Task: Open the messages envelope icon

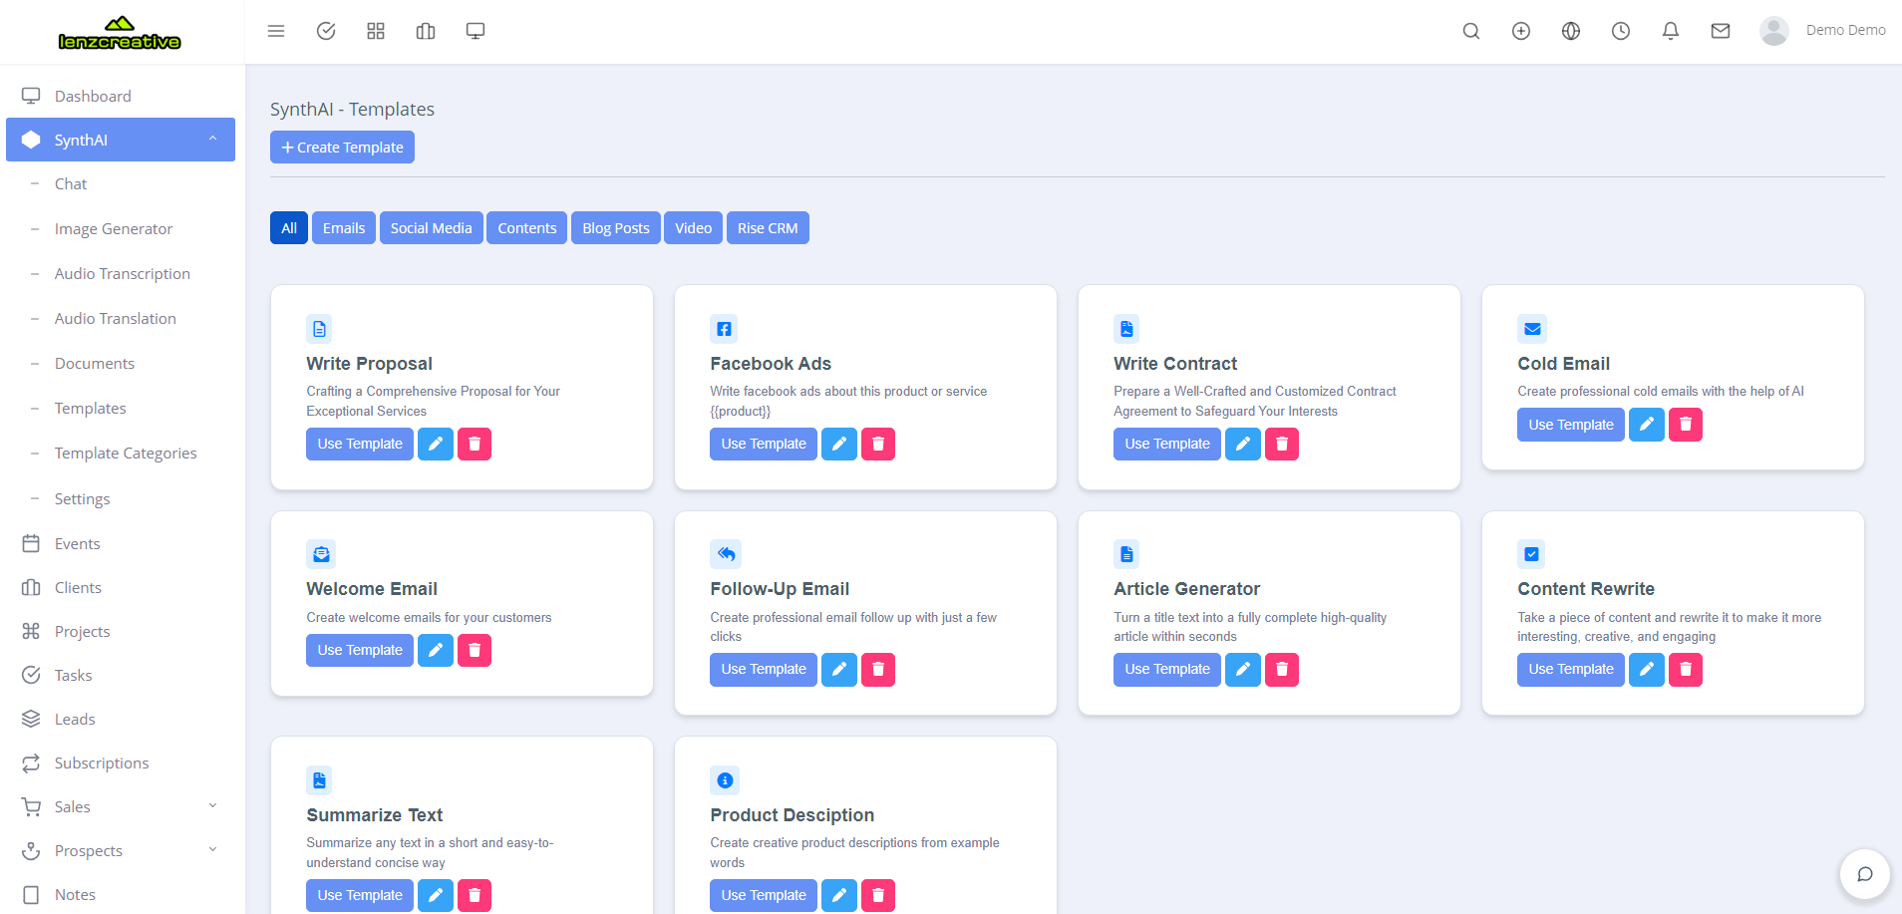Action: tap(1719, 31)
